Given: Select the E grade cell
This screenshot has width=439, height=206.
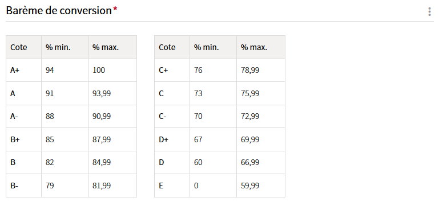Looking at the screenshot, I should [x=172, y=186].
